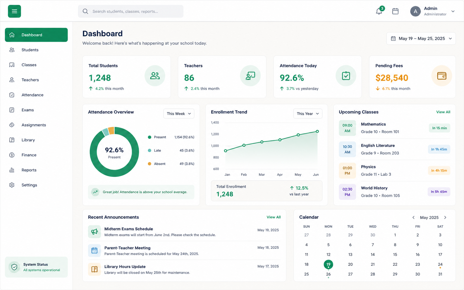This screenshot has width=464, height=290.
Task: Click the Reports sidebar chart icon
Action: (x=12, y=170)
